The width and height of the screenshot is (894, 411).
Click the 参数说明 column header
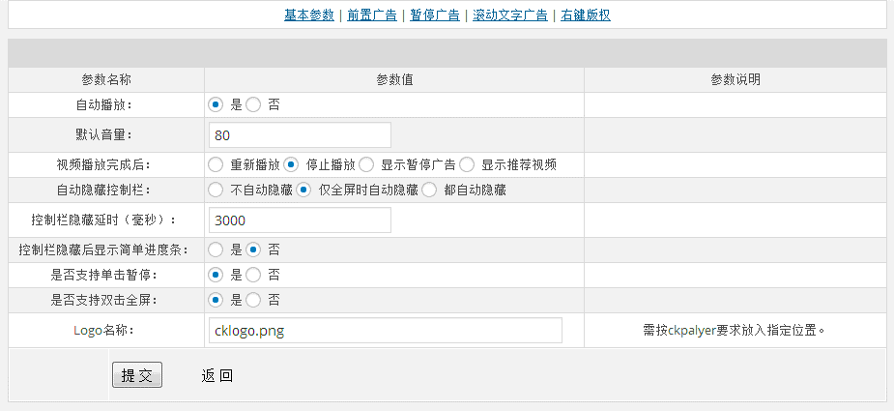pyautogui.click(x=735, y=80)
